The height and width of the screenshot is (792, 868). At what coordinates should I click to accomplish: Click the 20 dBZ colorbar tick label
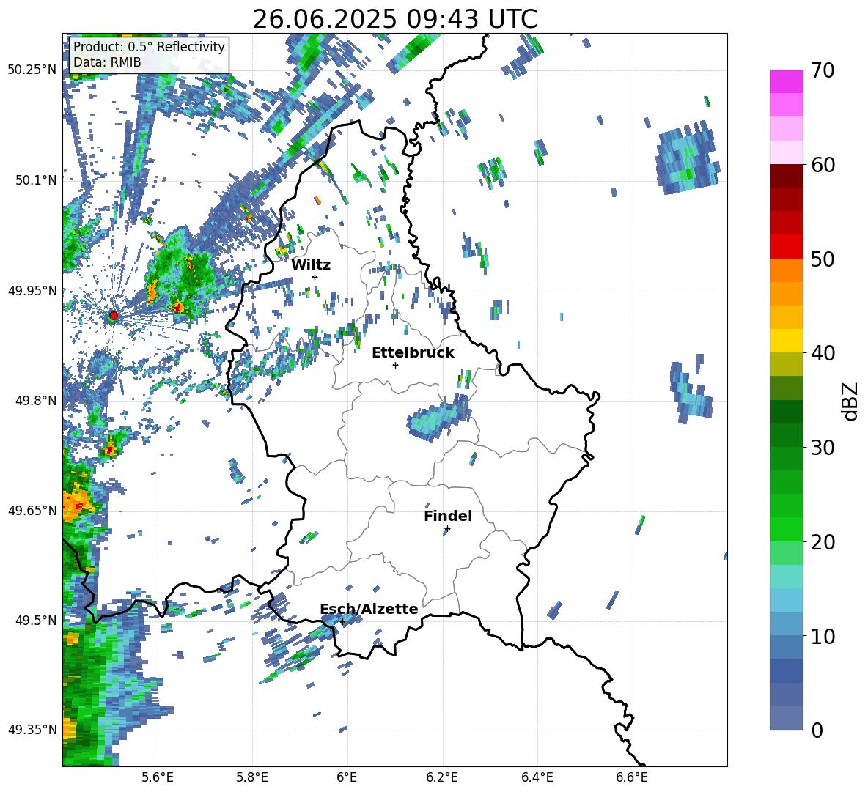coord(822,542)
